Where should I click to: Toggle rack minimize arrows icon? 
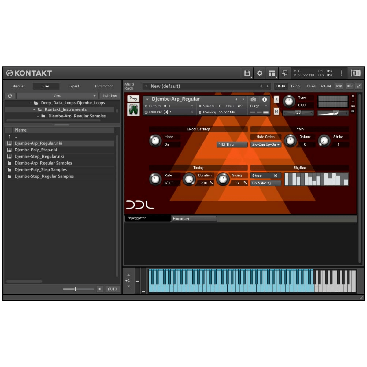point(359,86)
